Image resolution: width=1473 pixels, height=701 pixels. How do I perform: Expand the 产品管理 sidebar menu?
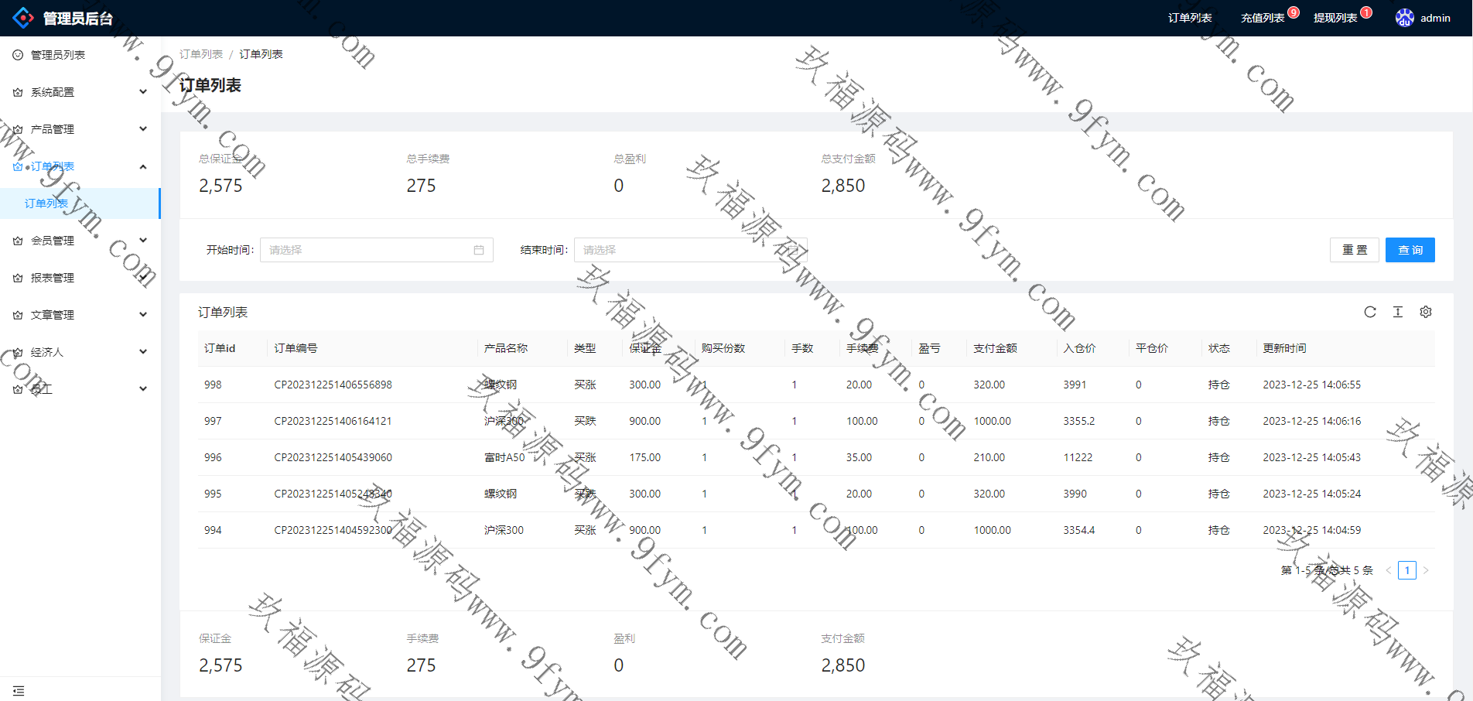pos(77,129)
